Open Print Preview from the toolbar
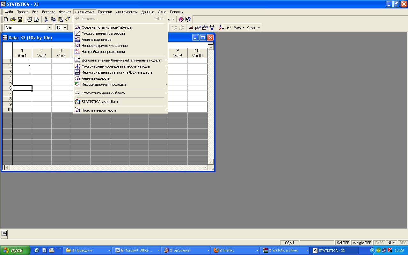This screenshot has height=255, width=408. click(x=37, y=19)
